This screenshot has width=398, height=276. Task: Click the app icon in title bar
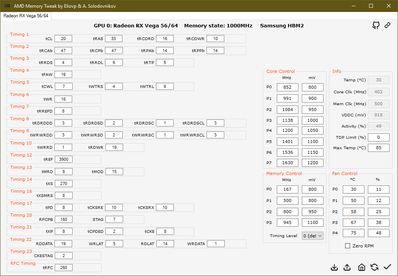(7, 6)
